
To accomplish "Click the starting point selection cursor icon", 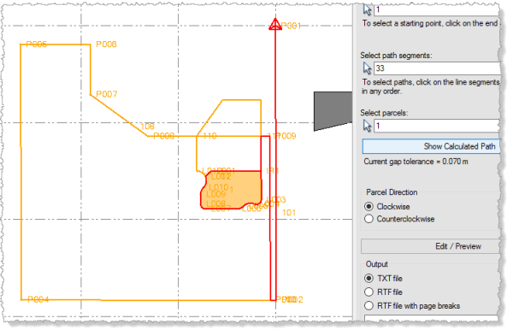I will [367, 9].
